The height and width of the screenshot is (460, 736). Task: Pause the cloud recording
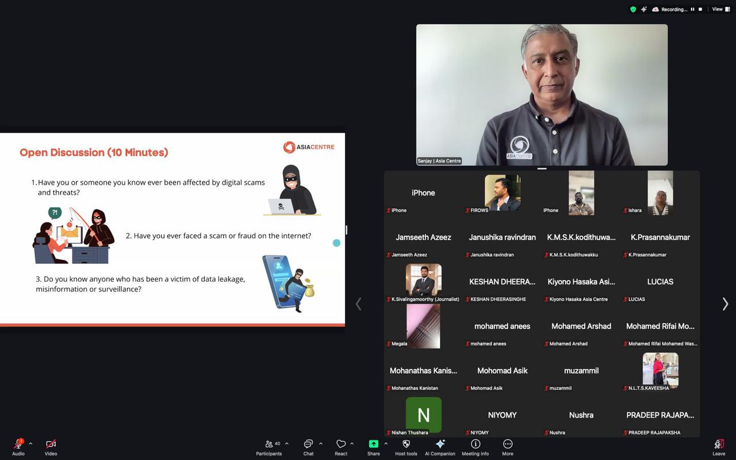[x=692, y=9]
